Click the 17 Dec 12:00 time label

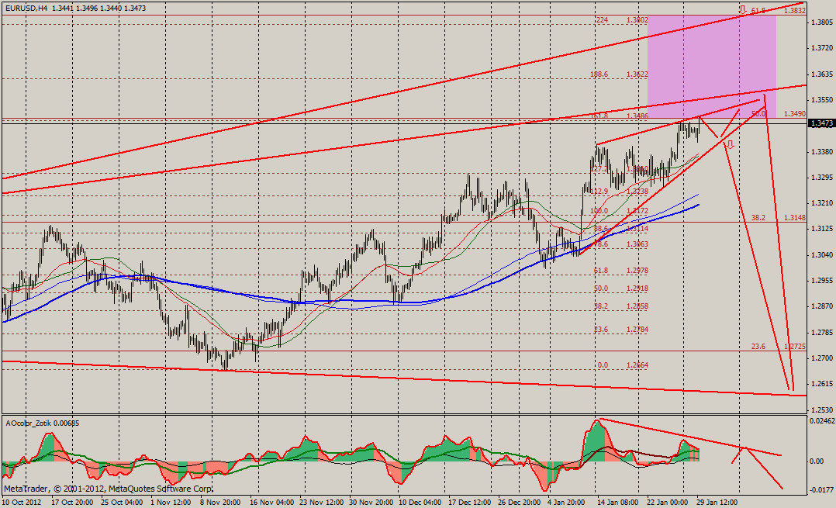click(x=470, y=502)
